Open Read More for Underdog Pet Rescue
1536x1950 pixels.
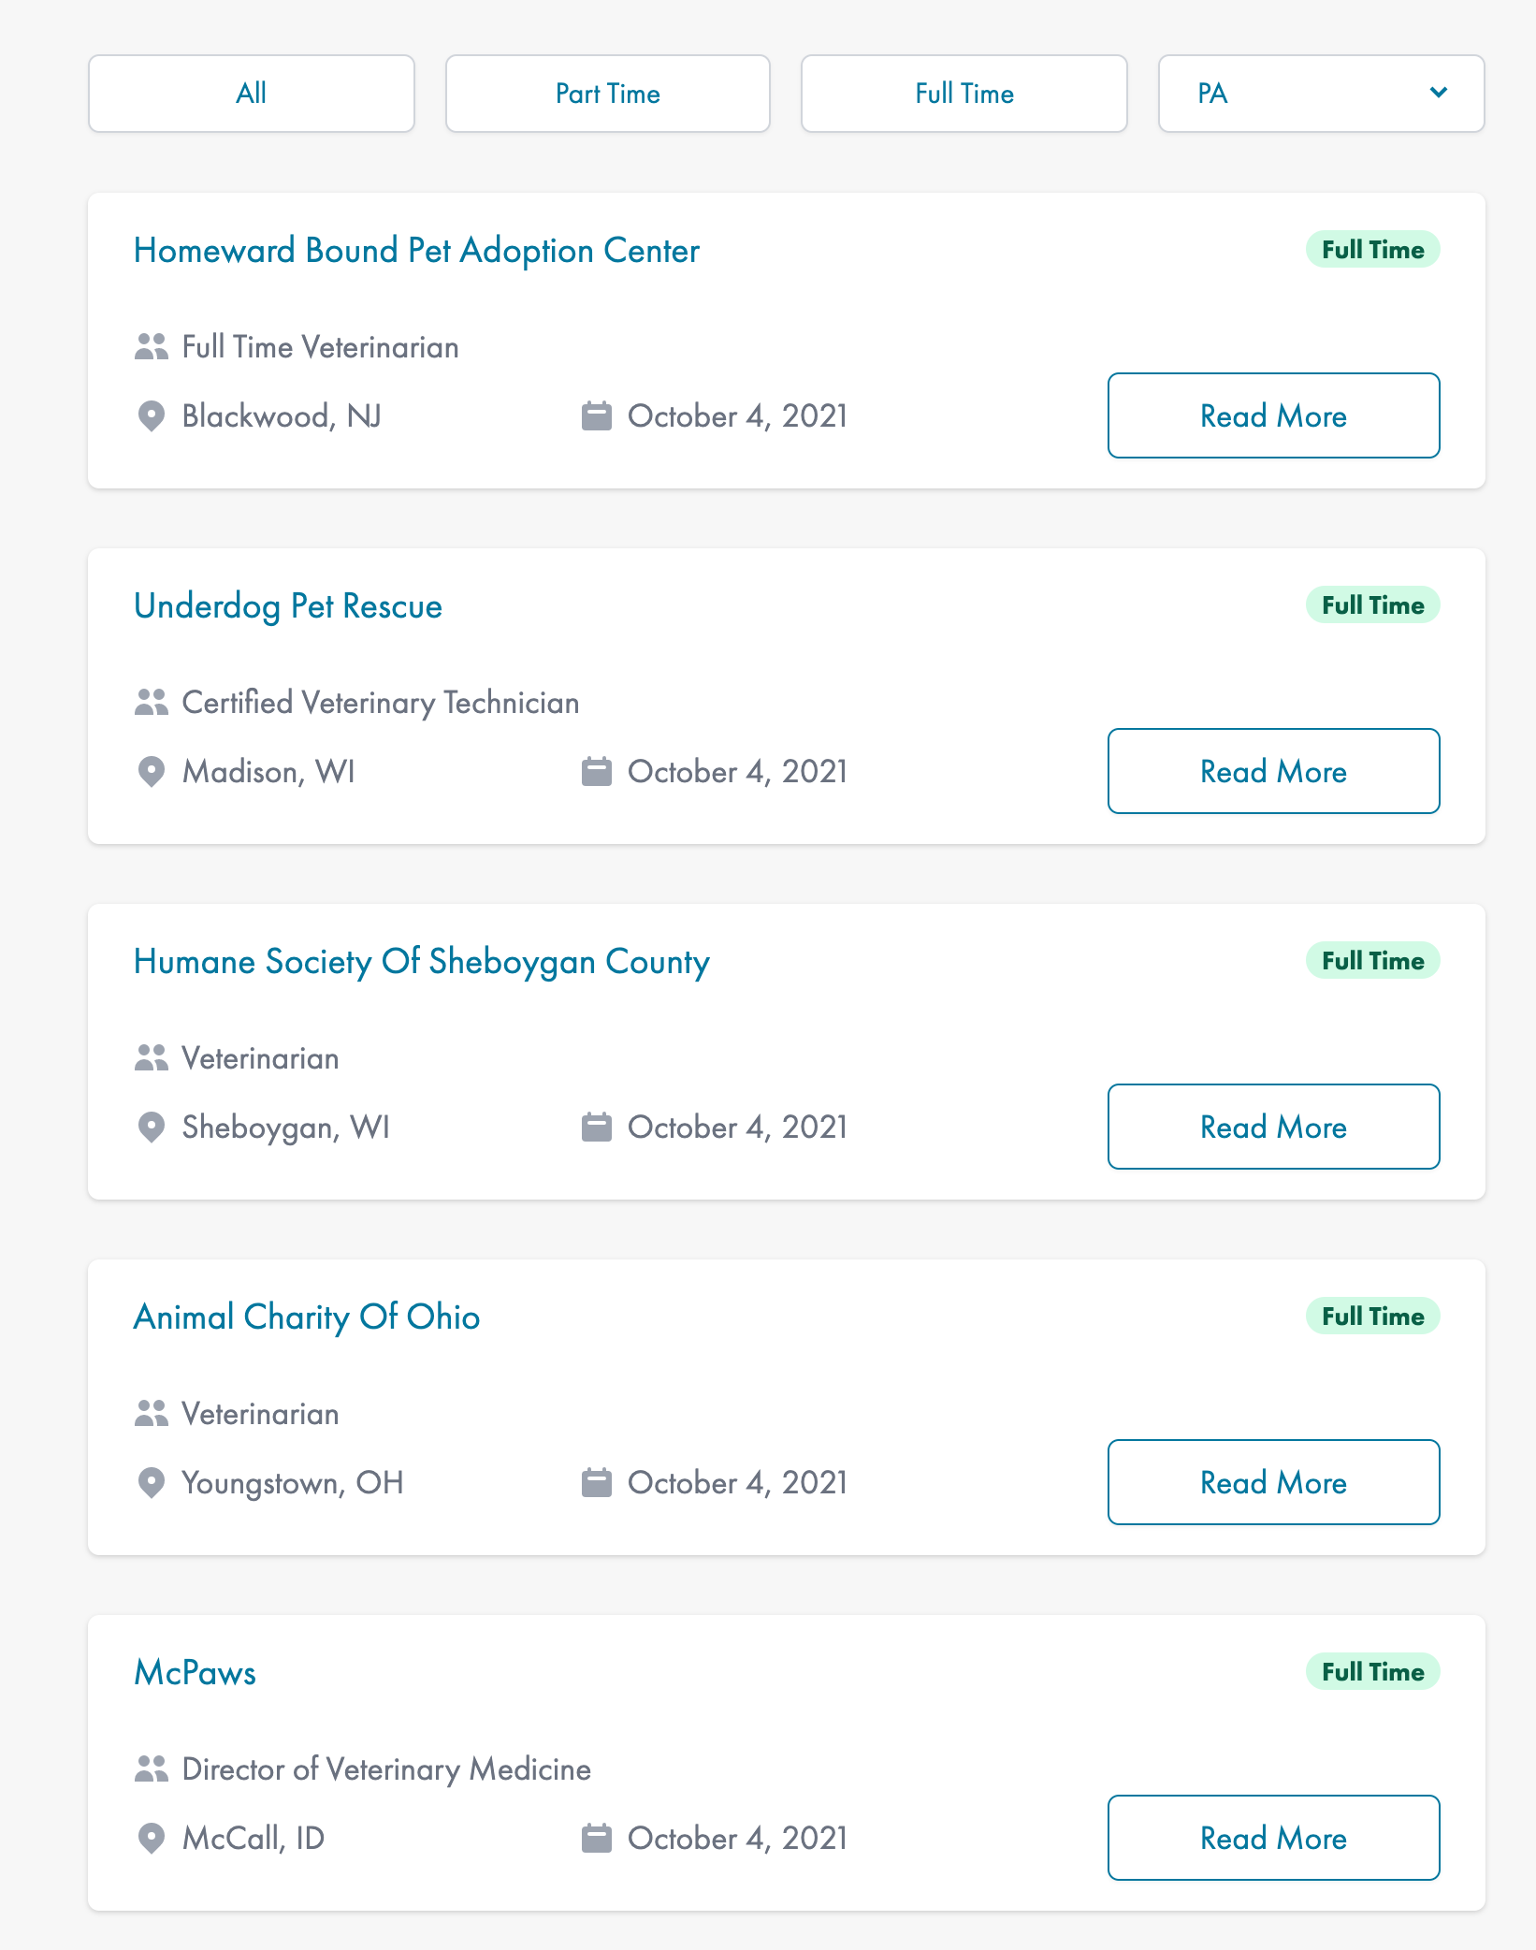point(1272,772)
